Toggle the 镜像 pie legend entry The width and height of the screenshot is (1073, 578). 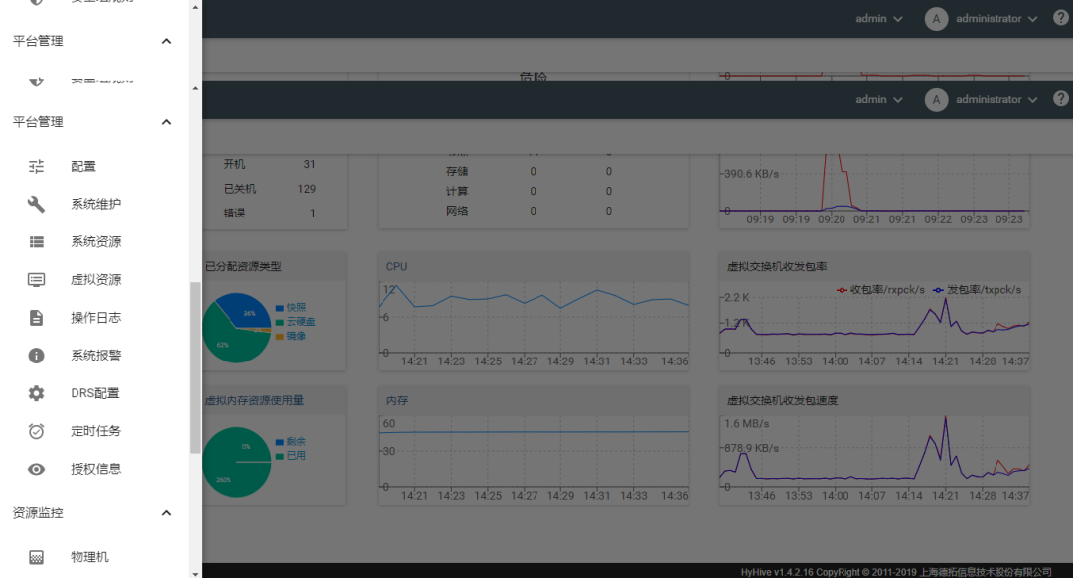click(x=291, y=336)
